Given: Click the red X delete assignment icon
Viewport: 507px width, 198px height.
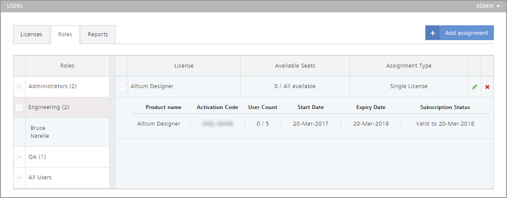Looking at the screenshot, I should click(x=487, y=87).
